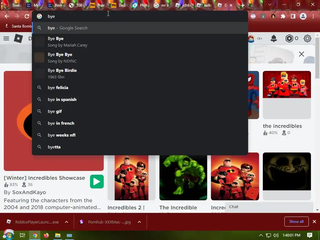Select 'bye weeks nfl' suggestion
The image size is (320, 240).
pos(140,135)
